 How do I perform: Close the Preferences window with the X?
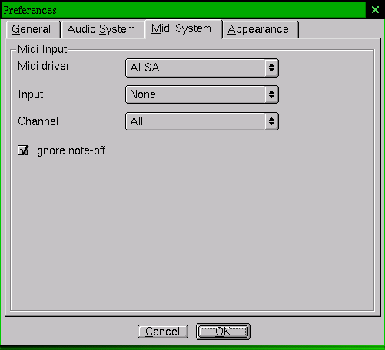pos(375,10)
